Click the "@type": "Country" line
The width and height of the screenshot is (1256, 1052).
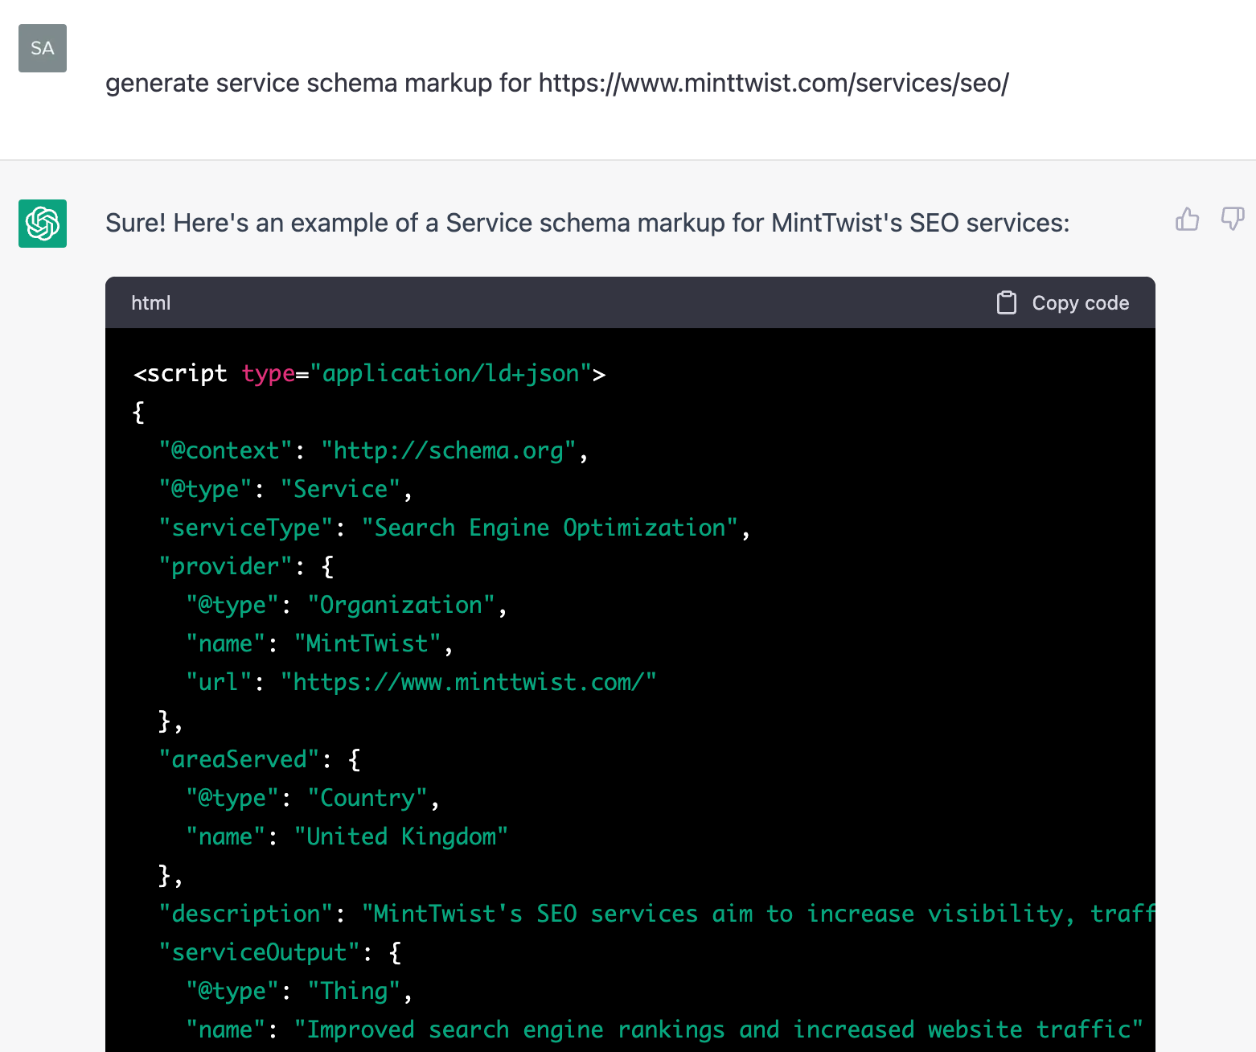tap(313, 798)
